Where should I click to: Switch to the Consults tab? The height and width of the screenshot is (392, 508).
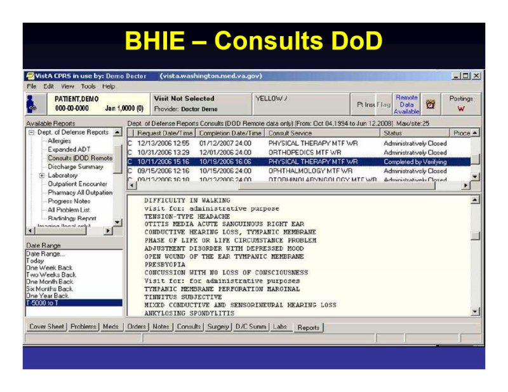pyautogui.click(x=189, y=327)
